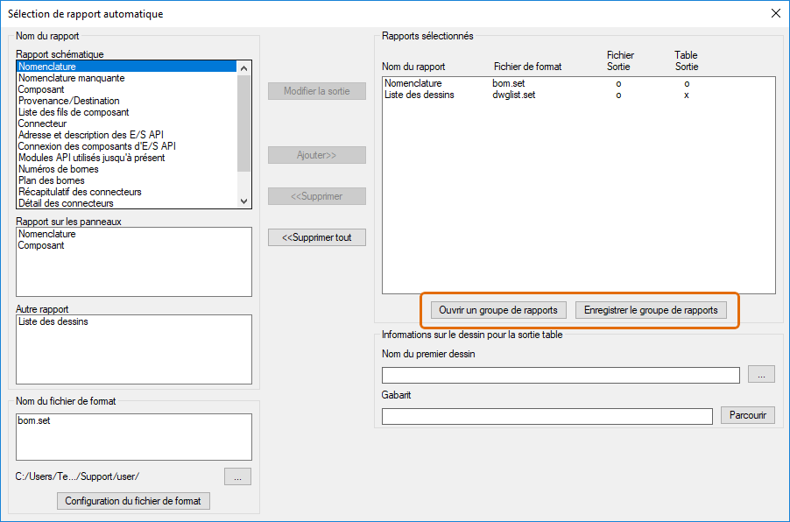This screenshot has width=790, height=522.
Task: Select Liste des dessins row with dwglist.set
Action: click(x=420, y=95)
